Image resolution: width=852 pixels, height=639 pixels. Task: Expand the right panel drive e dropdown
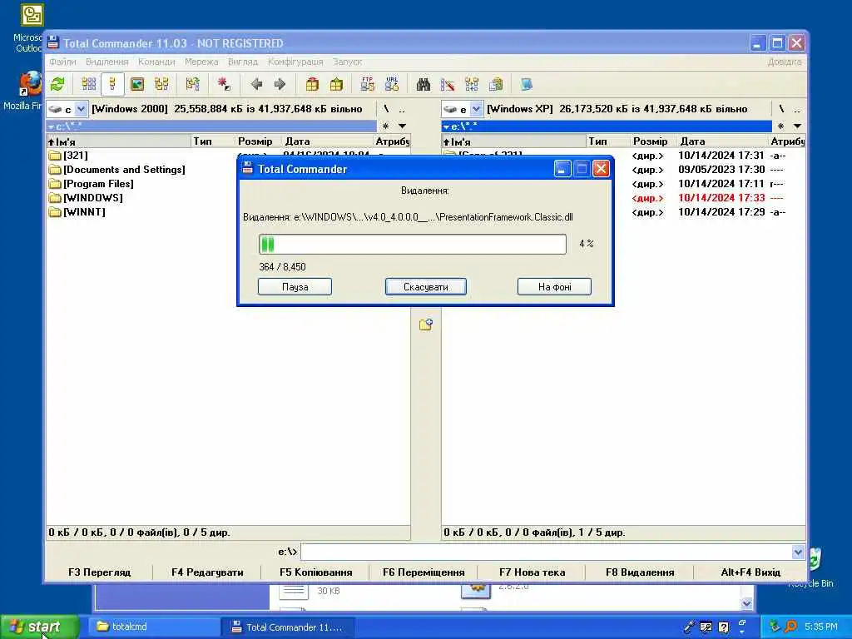click(477, 109)
